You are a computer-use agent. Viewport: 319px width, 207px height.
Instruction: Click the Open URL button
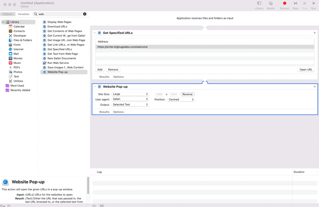[x=306, y=70]
